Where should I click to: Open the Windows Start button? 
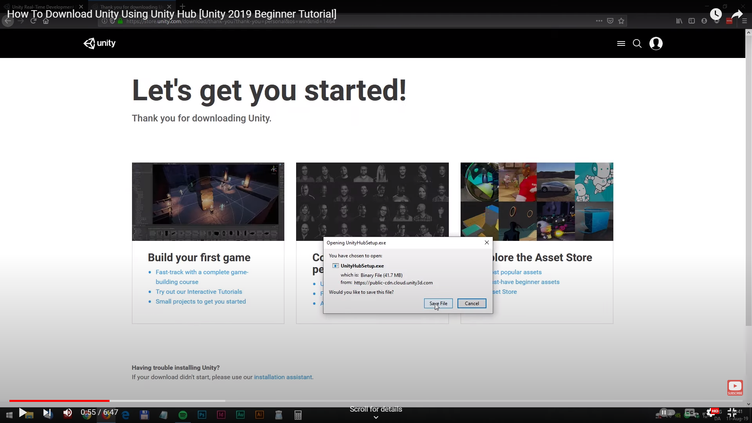tap(9, 415)
